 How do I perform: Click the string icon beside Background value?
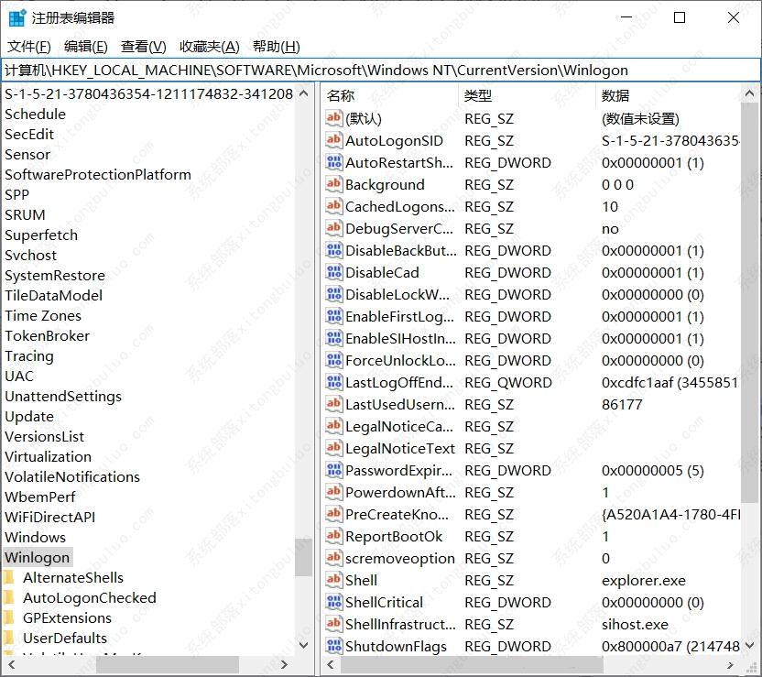point(333,184)
